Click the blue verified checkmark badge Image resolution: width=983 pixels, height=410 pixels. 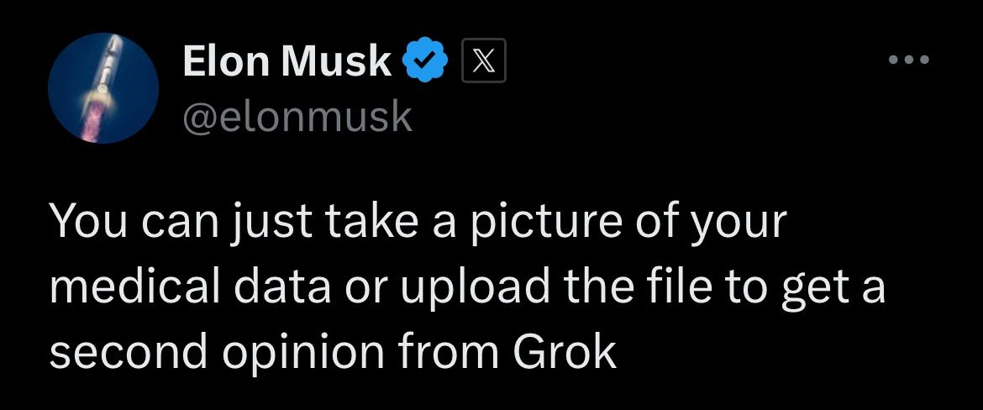coord(428,61)
